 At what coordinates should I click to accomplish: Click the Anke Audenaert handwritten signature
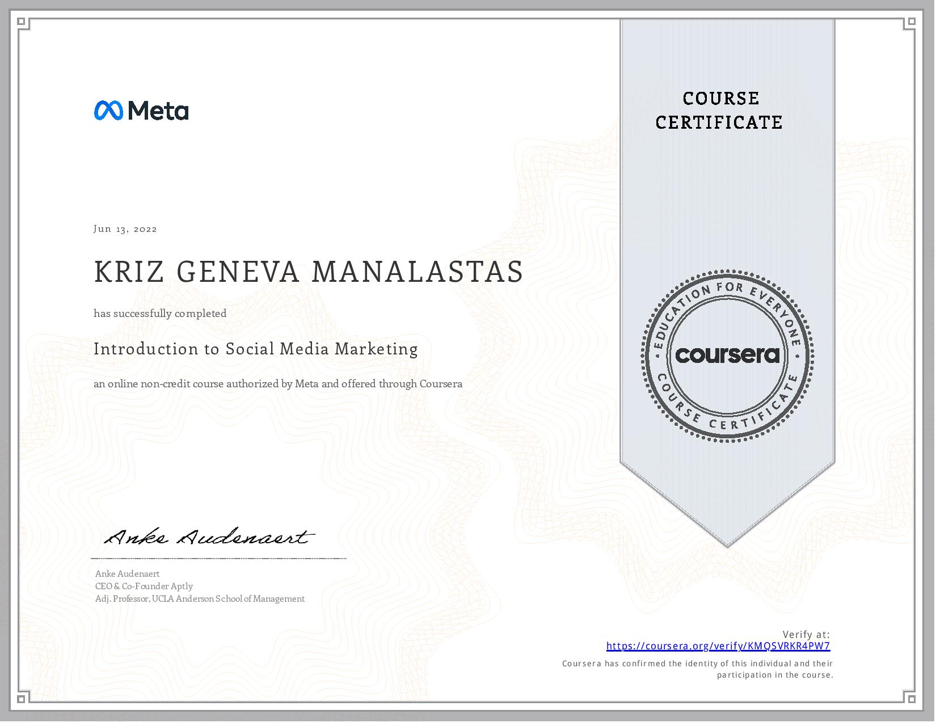tap(208, 537)
